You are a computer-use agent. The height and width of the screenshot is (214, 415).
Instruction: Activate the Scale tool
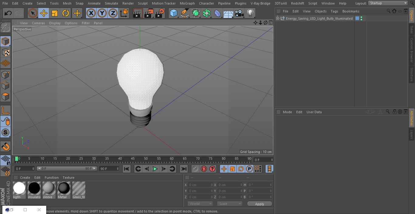coord(55,13)
